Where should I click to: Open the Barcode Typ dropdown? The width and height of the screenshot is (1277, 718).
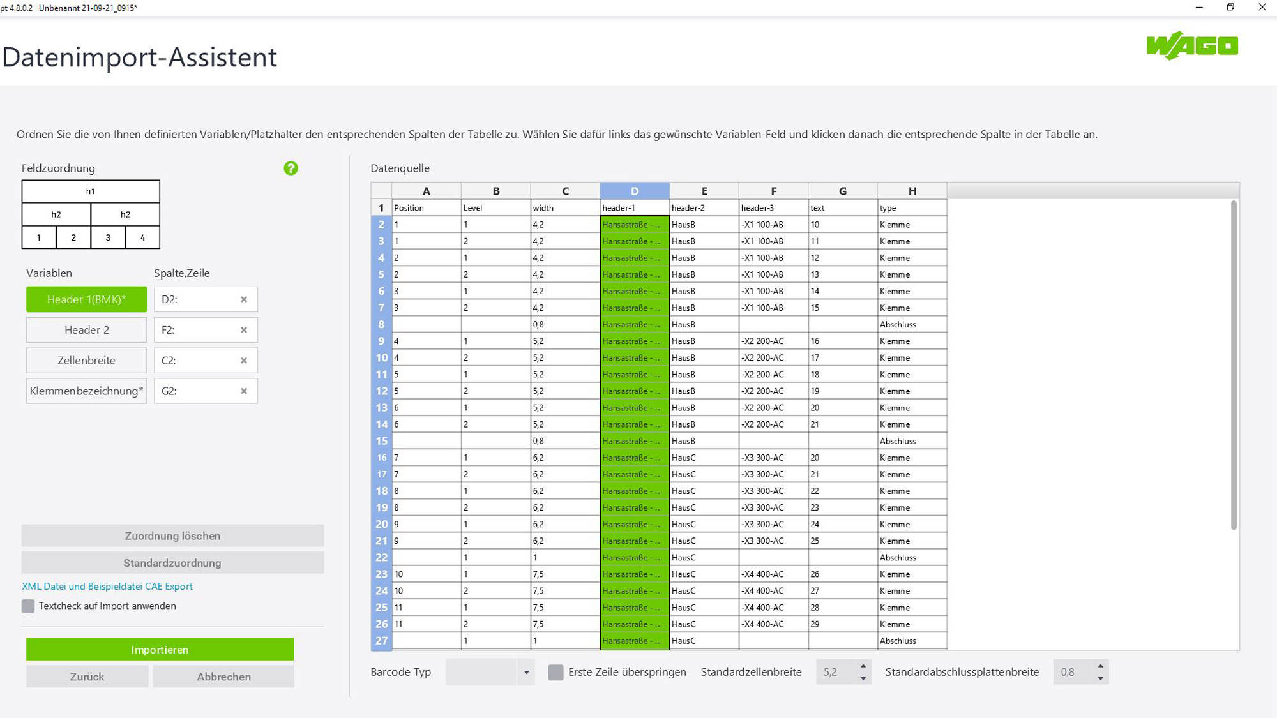pyautogui.click(x=490, y=672)
